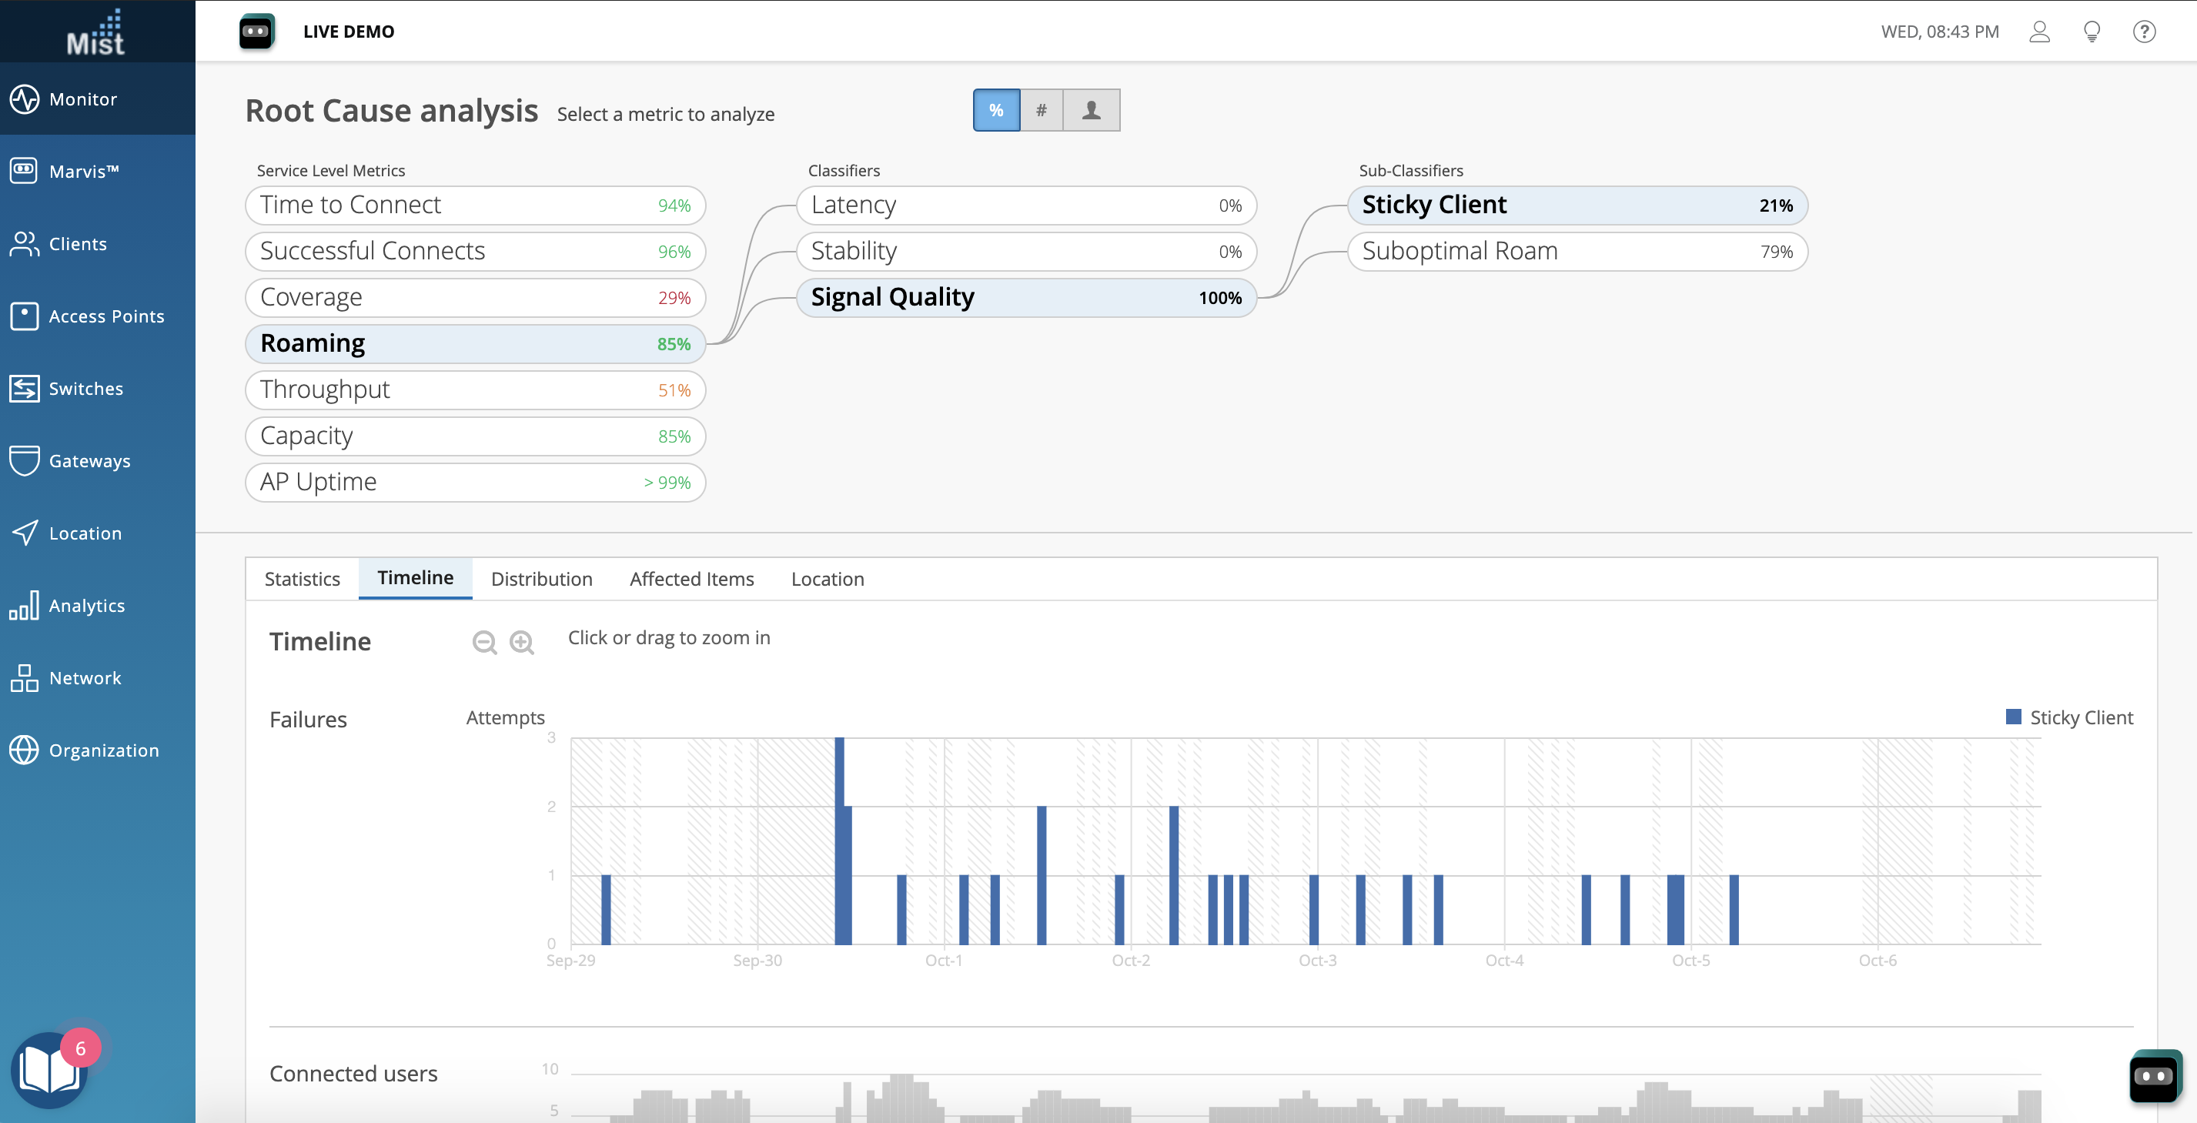This screenshot has width=2197, height=1123.
Task: Switch metric view to users mode
Action: pos(1091,110)
